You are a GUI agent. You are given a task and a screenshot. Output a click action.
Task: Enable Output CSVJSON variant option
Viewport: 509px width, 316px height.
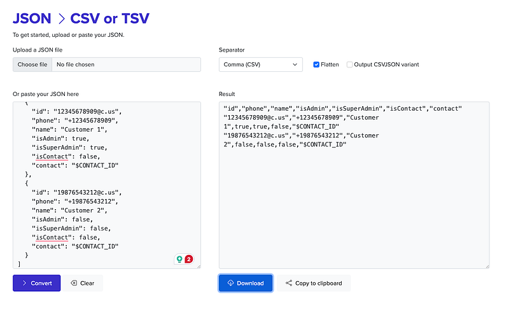pos(350,64)
